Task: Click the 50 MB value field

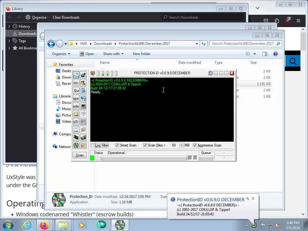Action: [174, 145]
